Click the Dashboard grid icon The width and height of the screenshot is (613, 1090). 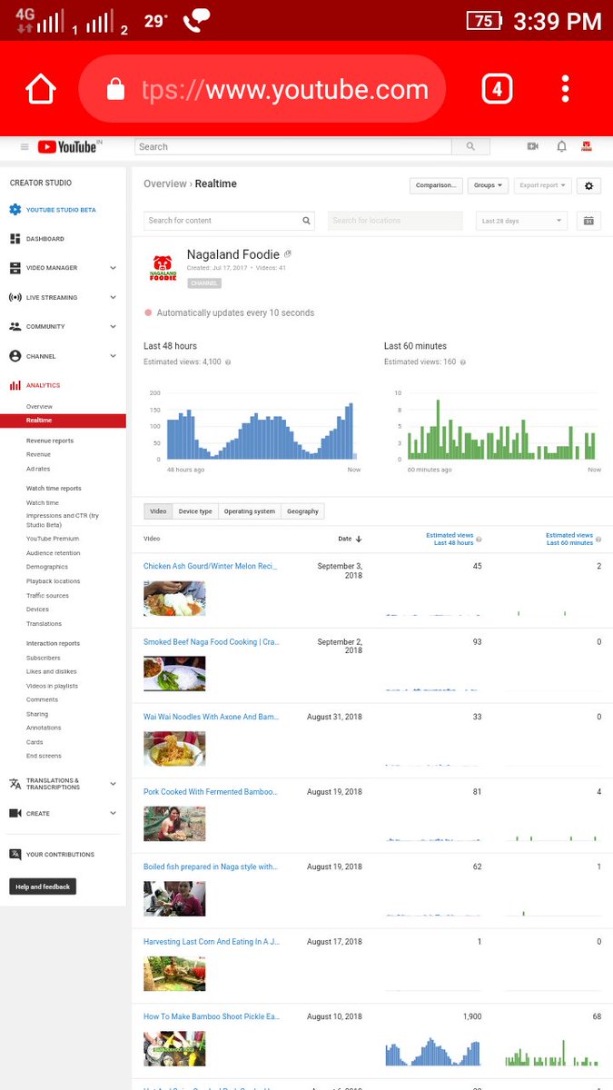pyautogui.click(x=15, y=239)
